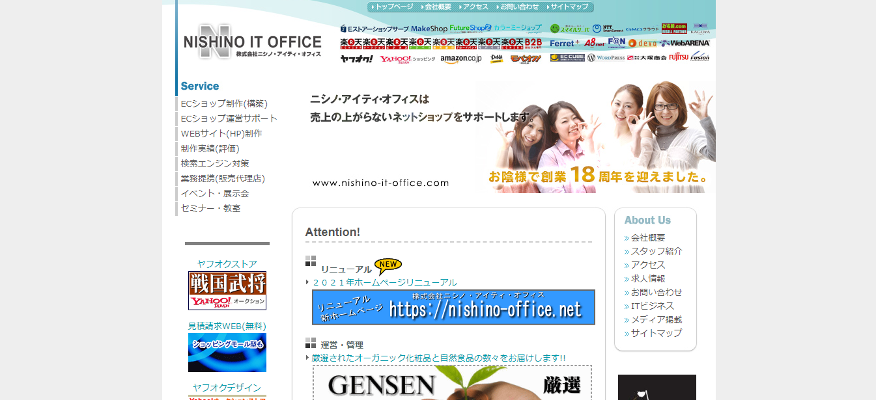Click the モバオク logo
This screenshot has width=876, height=400.
[x=525, y=59]
